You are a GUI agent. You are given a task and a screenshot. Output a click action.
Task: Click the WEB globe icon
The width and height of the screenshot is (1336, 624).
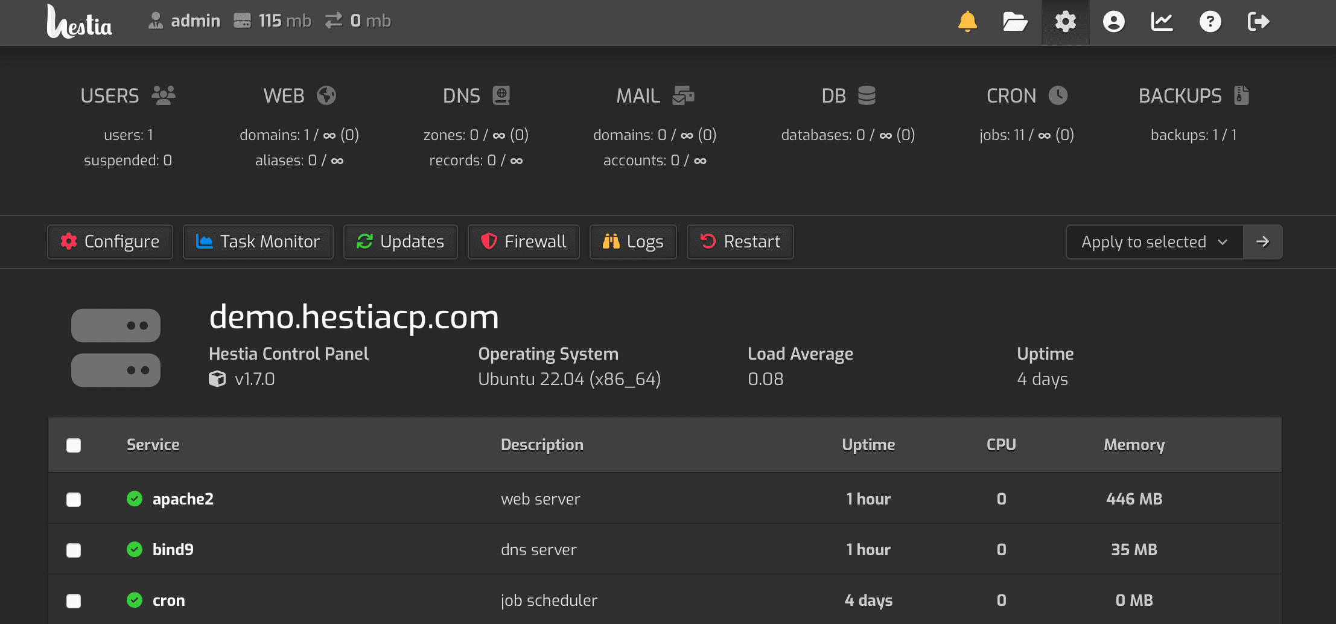click(326, 95)
